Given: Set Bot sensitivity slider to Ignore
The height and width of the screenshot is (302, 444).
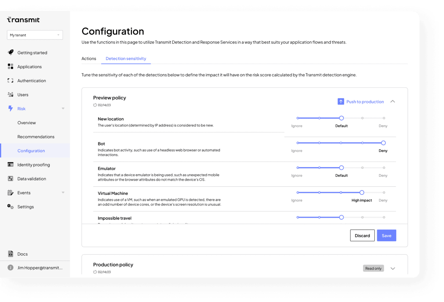Looking at the screenshot, I should click(297, 143).
